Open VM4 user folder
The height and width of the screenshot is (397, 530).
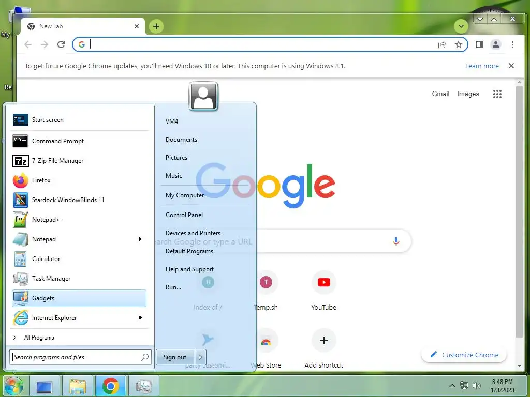(172, 121)
